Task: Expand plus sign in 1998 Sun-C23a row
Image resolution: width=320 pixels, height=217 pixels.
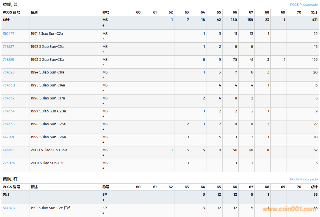Action: click(103, 129)
